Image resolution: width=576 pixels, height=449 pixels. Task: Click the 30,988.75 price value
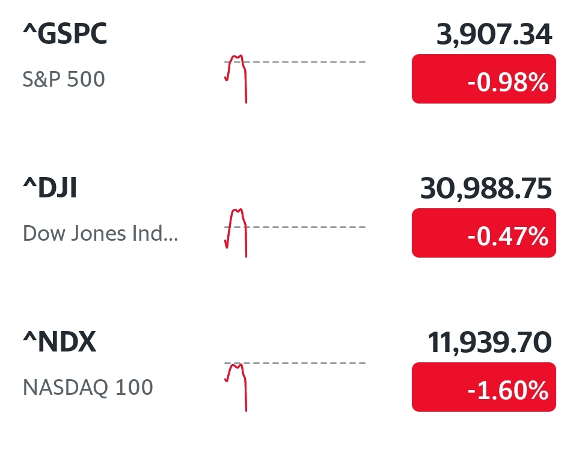(486, 188)
